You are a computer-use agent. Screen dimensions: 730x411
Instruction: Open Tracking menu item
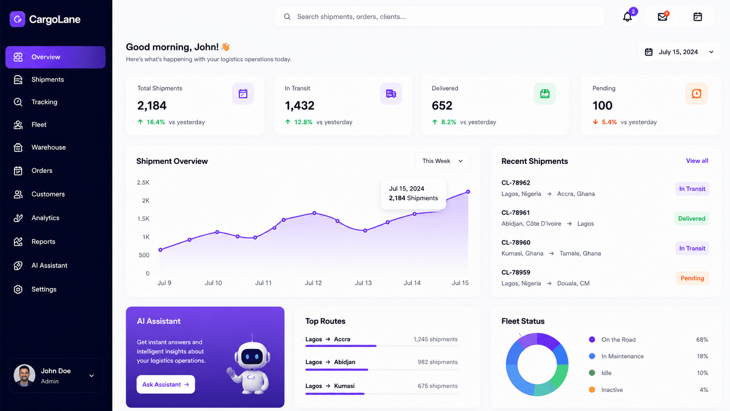(55, 102)
